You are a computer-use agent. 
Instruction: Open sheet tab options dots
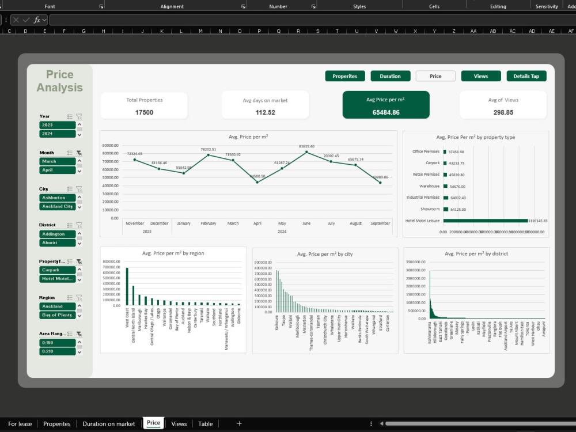pos(371,423)
